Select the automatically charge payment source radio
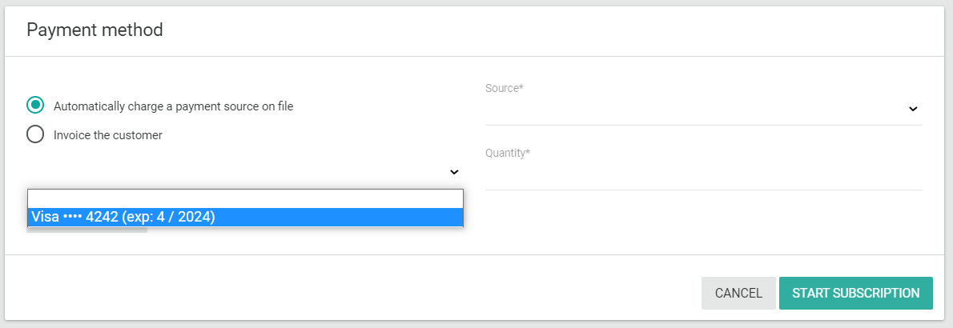This screenshot has height=328, width=953. click(x=35, y=106)
